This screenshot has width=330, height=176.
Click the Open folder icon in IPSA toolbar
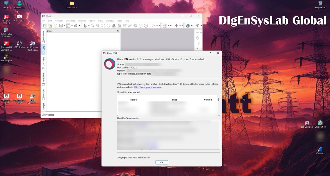coord(50,26)
